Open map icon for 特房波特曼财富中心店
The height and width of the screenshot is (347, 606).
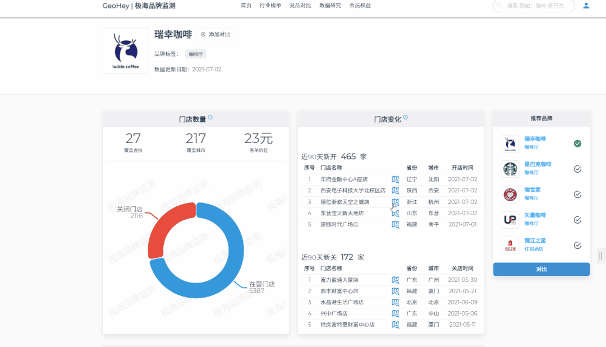395,325
